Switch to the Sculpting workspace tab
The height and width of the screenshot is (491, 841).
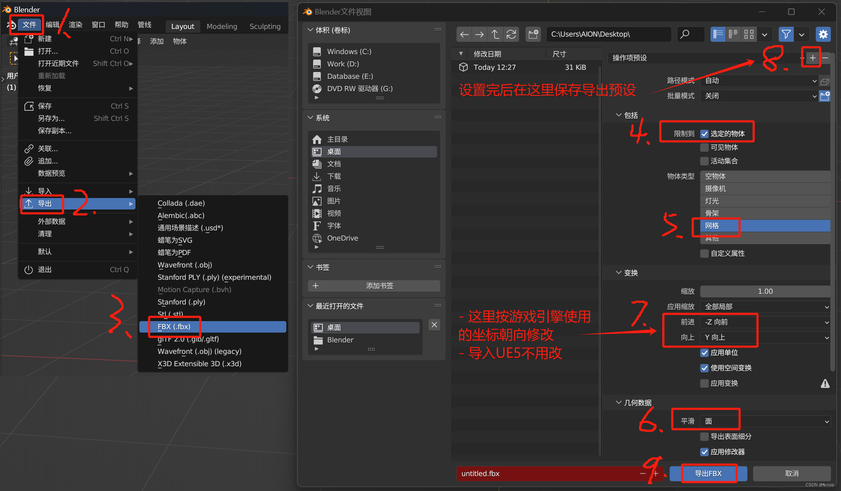[x=265, y=26]
